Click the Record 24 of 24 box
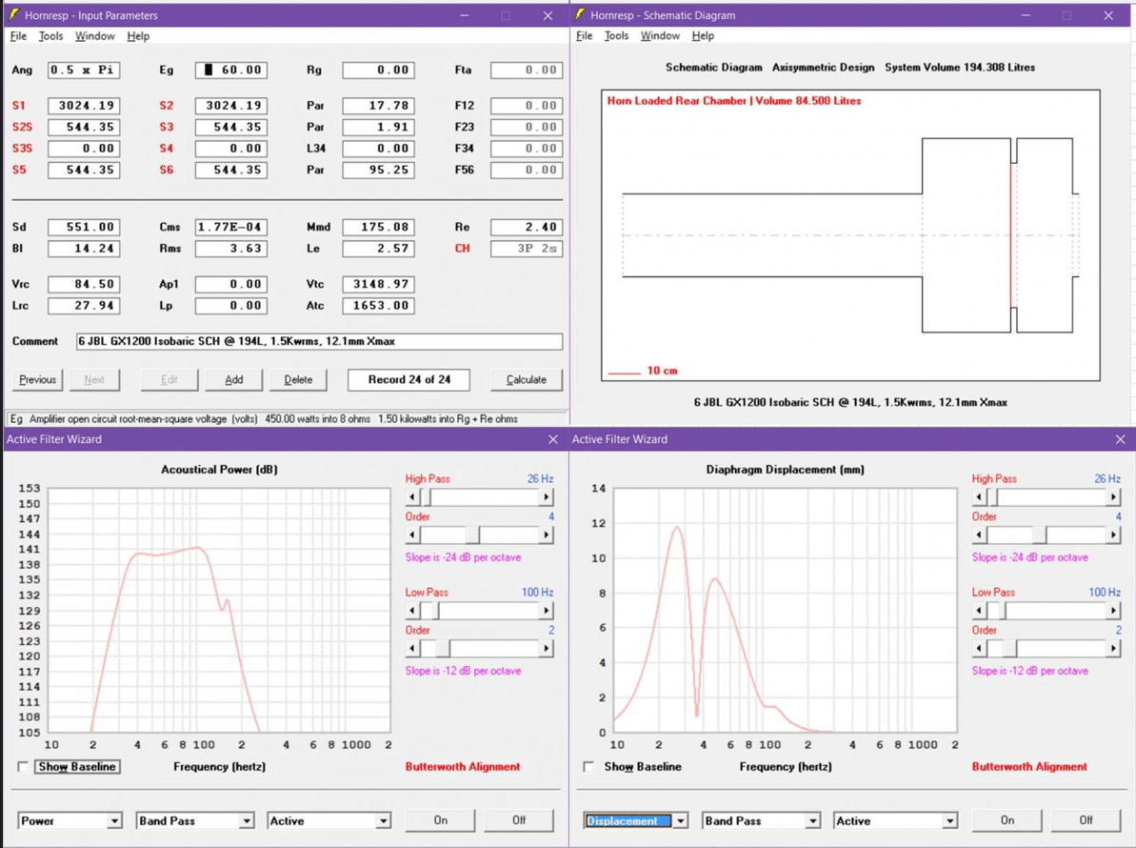 tap(409, 380)
